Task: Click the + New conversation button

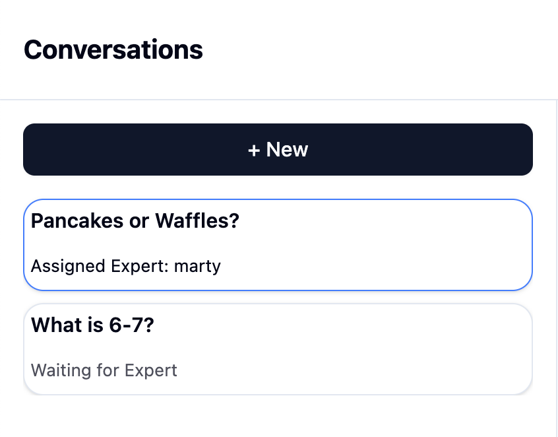Action: pyautogui.click(x=278, y=149)
